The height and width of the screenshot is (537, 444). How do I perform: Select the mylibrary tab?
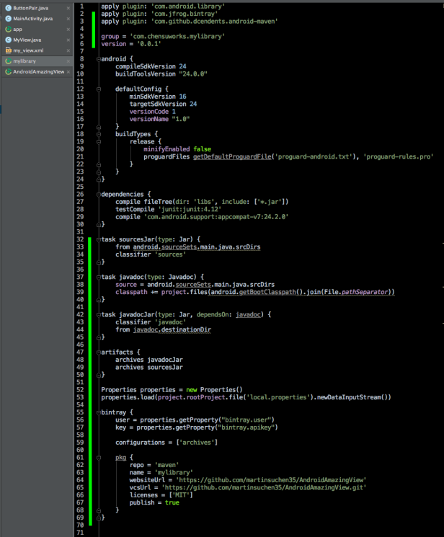click(37, 61)
